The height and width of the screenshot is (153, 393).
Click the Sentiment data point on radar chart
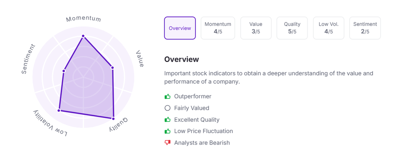pyautogui.click(x=64, y=71)
